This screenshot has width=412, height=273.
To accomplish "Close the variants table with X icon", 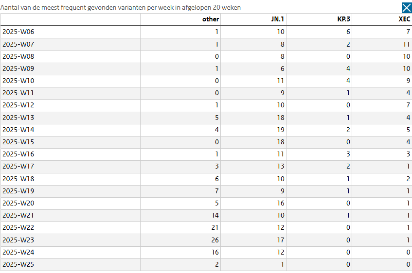I will click(407, 8).
